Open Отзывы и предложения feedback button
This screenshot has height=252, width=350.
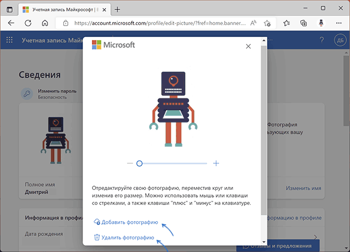(x=278, y=246)
